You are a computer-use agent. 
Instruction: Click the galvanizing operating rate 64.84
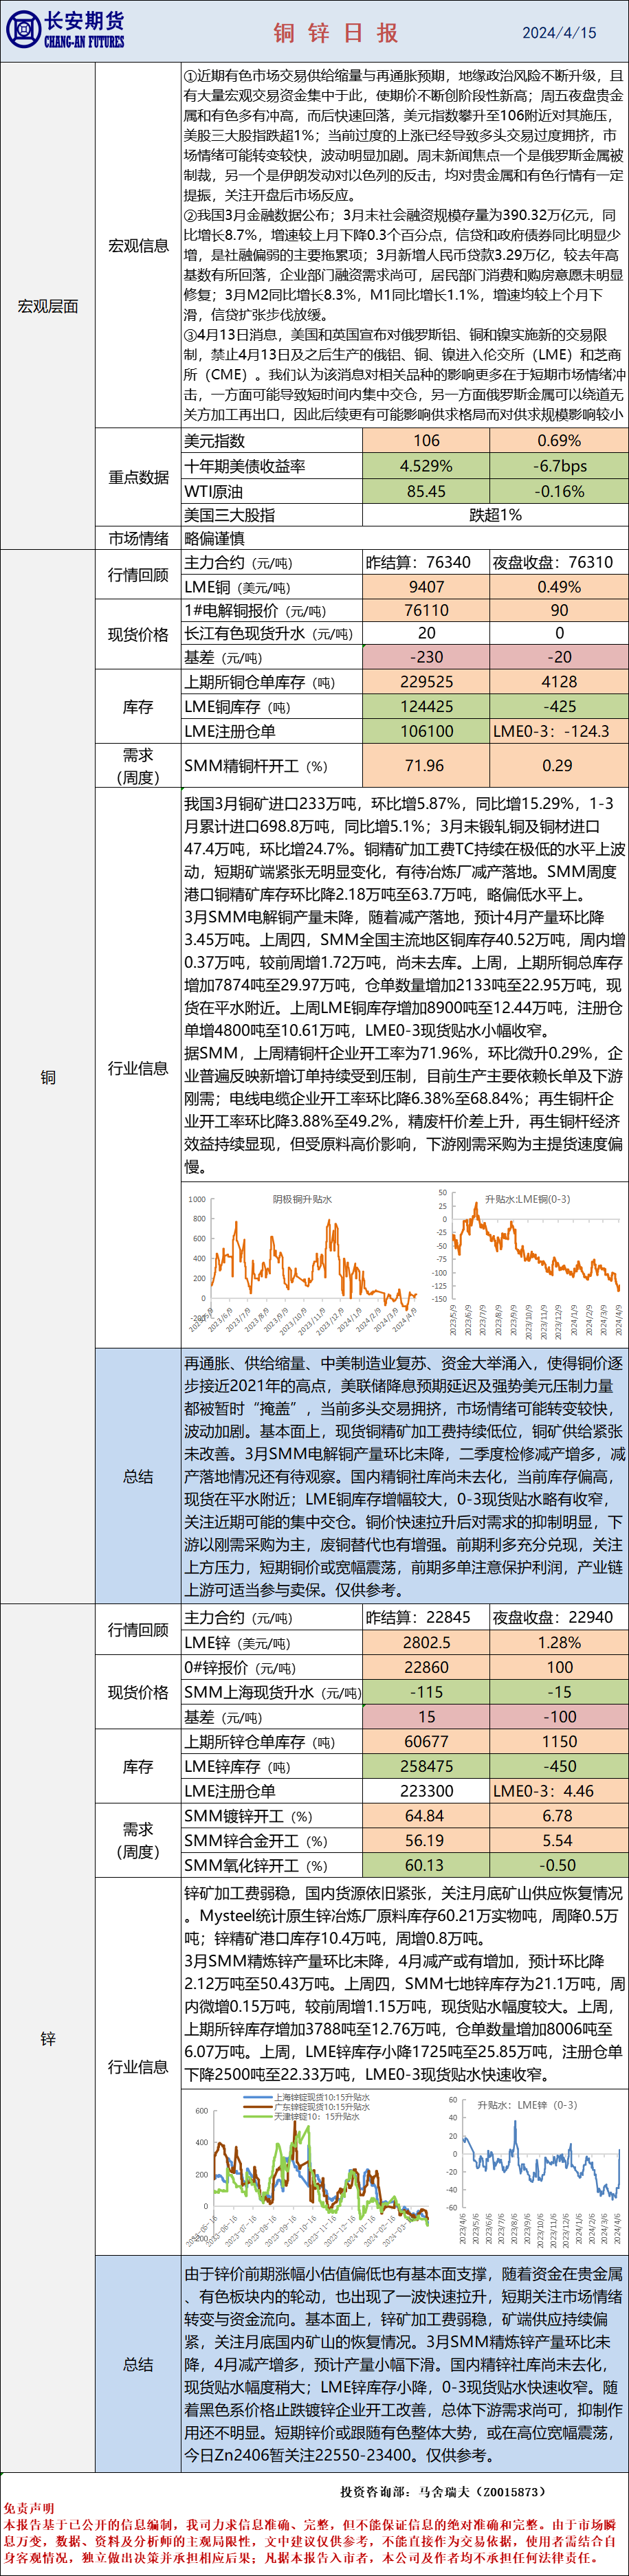pyautogui.click(x=426, y=1816)
